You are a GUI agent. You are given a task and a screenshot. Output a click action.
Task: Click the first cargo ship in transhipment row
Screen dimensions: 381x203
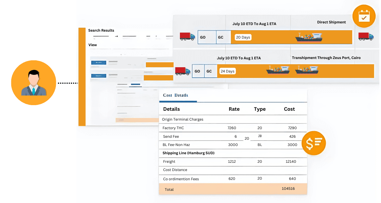point(278,70)
